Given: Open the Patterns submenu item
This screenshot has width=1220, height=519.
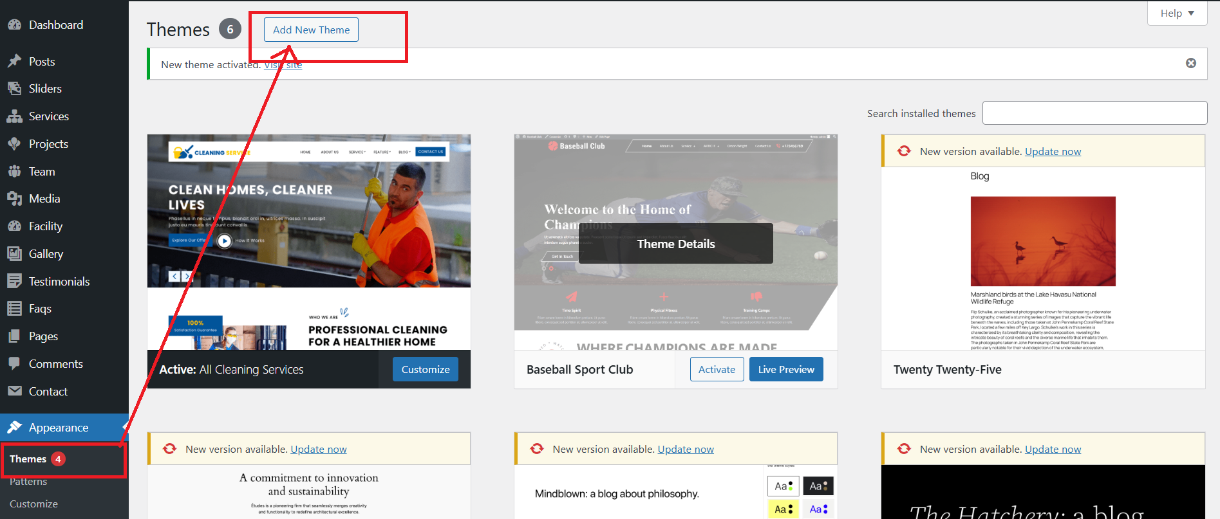Looking at the screenshot, I should (x=28, y=482).
